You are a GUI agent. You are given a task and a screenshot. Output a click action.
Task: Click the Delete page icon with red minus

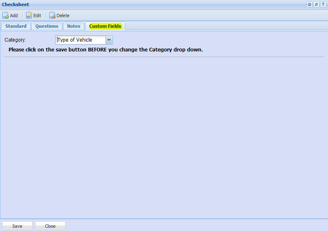tap(52, 16)
